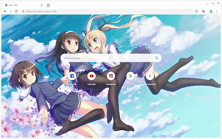Screen dimensions: 222x139
Task: Open the YouTube shortcut icon
Action: [x=92, y=76]
